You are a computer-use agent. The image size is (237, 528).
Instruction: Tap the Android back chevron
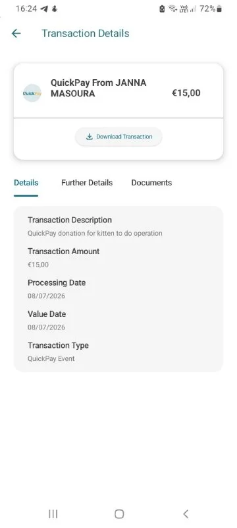point(186,514)
